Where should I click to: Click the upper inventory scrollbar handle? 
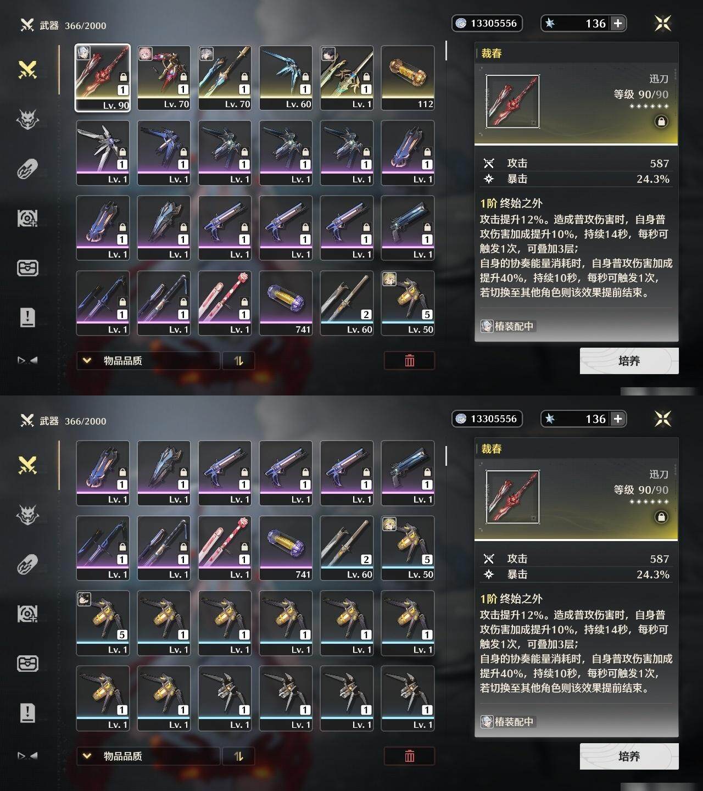(446, 51)
